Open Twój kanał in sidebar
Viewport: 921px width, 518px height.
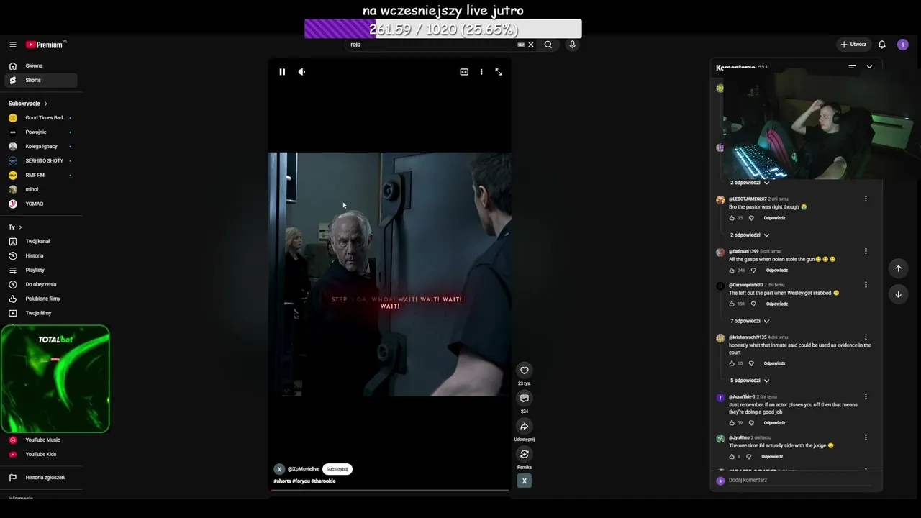tap(40, 242)
